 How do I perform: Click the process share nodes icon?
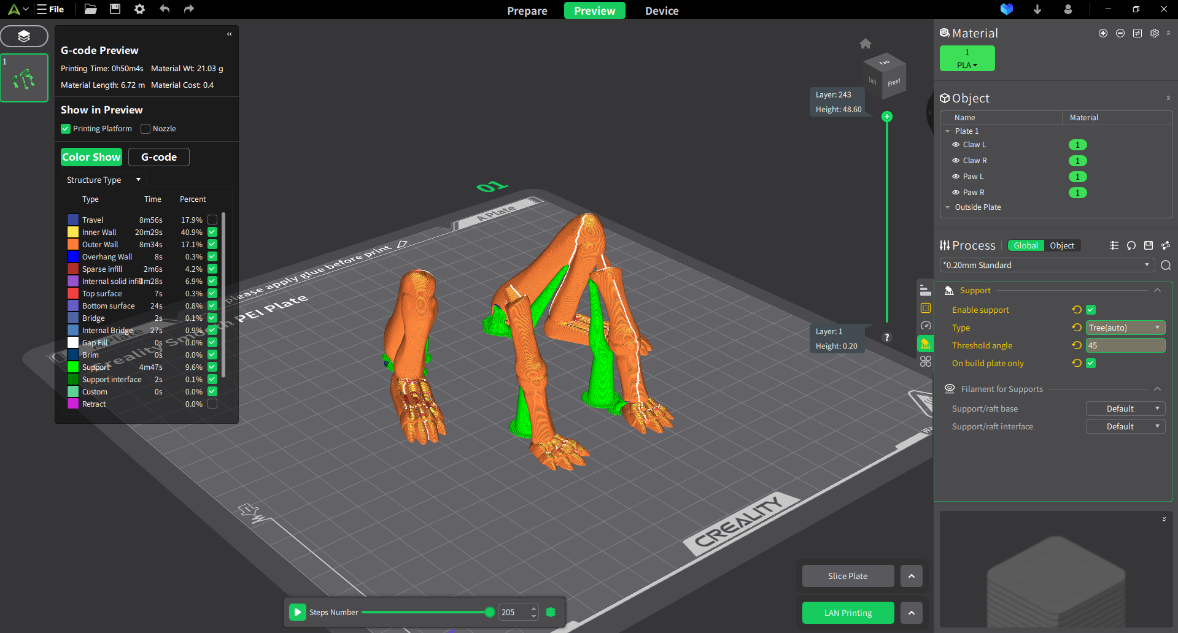(x=1166, y=245)
